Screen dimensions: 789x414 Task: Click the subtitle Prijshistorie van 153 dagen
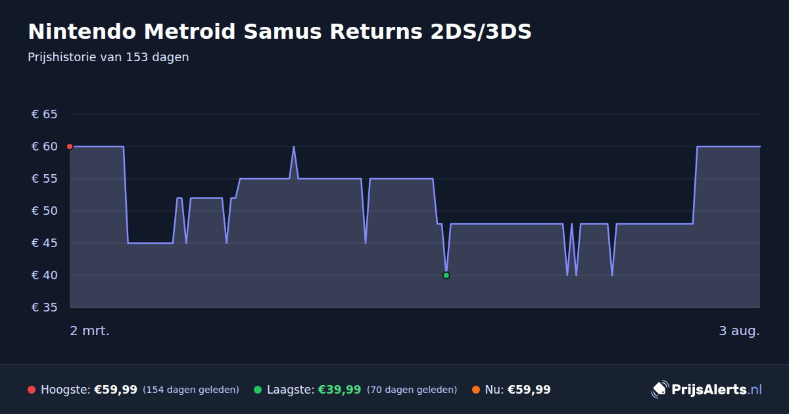[x=108, y=57]
